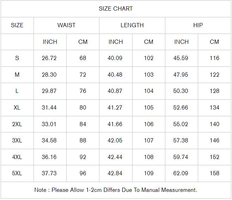Click the SIZE CHART title
Screen dimensions: 232x200
(116, 9)
